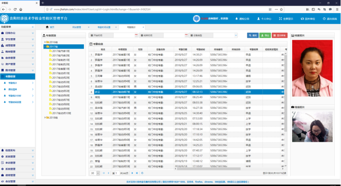Click the 全屏显示 fullscreen icon
The width and height of the screenshot is (341, 186).
[280, 19]
